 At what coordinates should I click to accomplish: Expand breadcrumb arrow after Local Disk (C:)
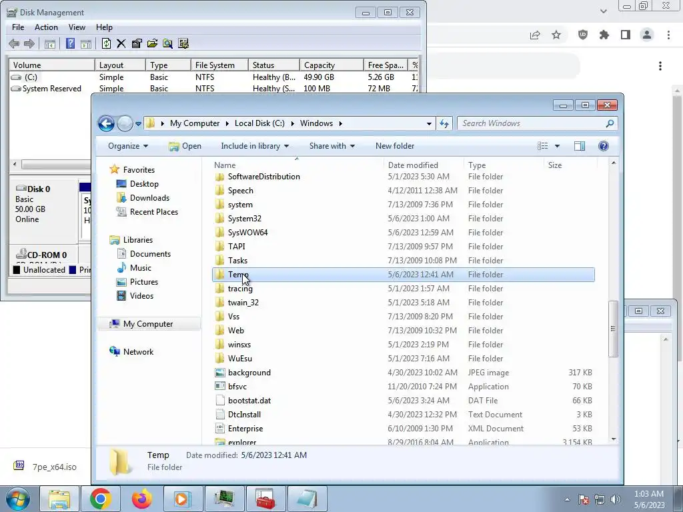[292, 123]
